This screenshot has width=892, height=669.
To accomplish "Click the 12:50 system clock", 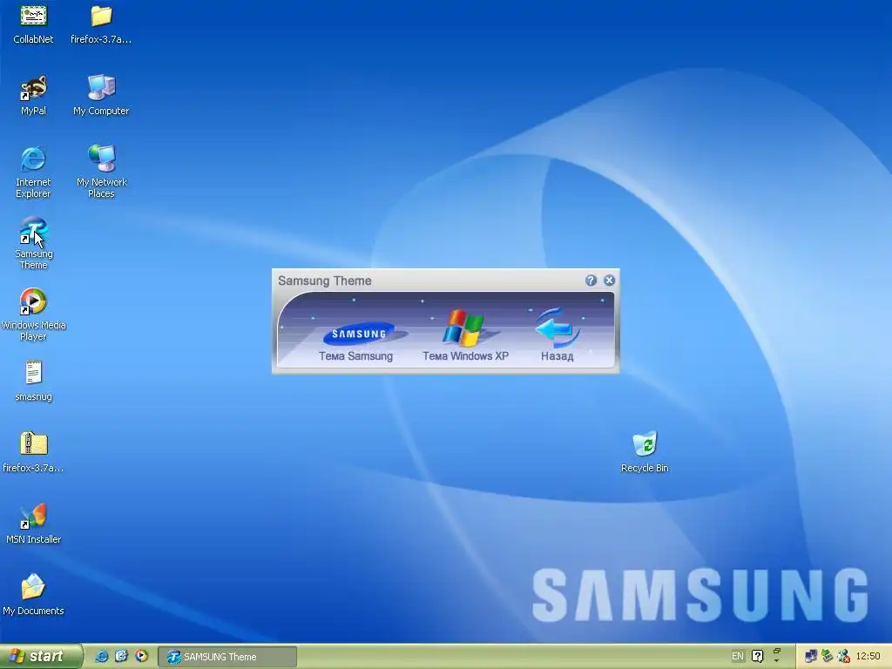I will (868, 657).
